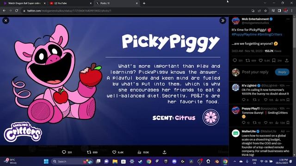
Task: Open Discord from the taskbar
Action: coord(174,161)
